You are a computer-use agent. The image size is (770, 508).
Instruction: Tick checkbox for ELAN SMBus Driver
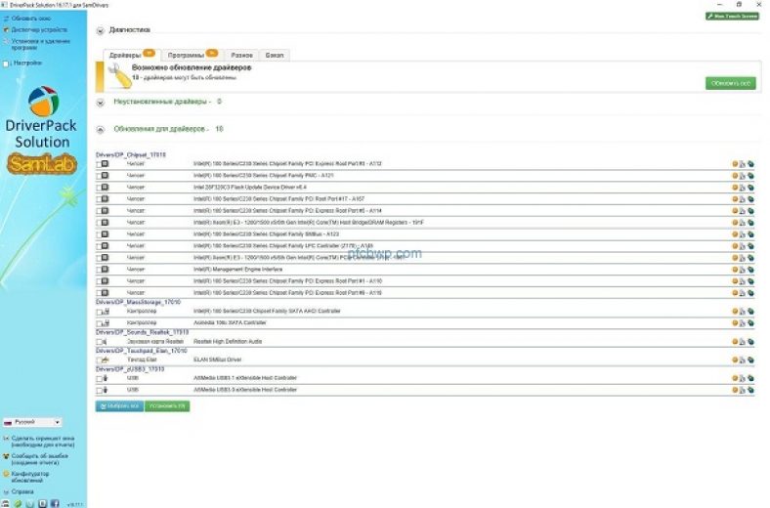click(x=99, y=360)
